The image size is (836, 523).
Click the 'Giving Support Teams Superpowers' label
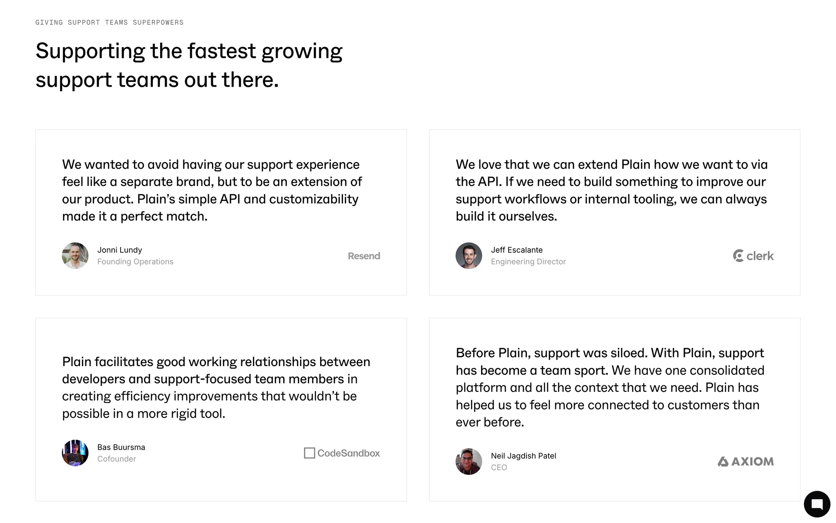point(109,23)
